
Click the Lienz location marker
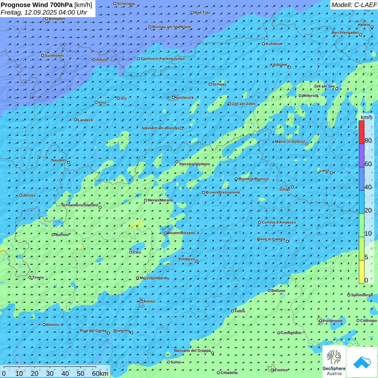tap(331, 173)
